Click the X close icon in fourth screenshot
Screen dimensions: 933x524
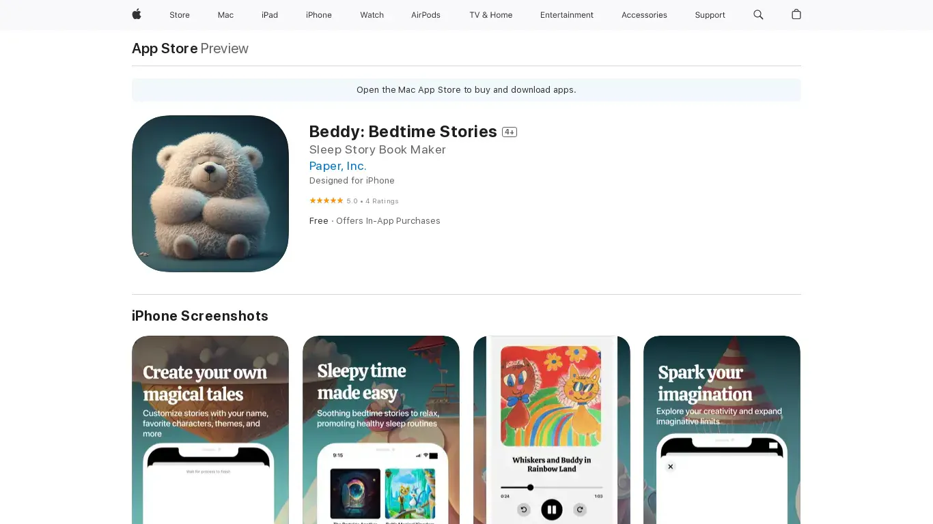671,467
